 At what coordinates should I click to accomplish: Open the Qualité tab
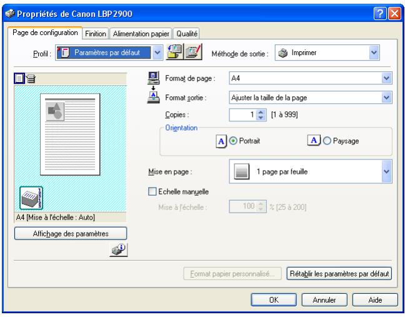click(186, 34)
